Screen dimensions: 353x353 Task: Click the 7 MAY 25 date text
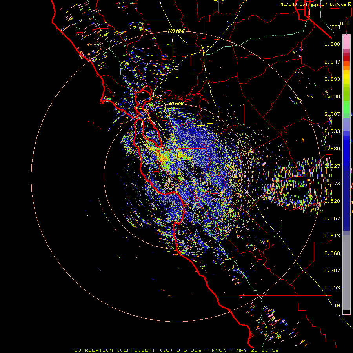click(244, 350)
